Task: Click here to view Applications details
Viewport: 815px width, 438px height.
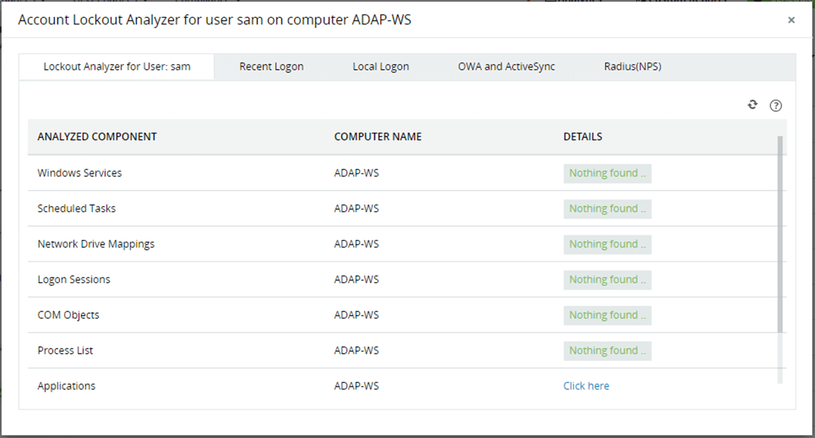Action: [x=586, y=386]
